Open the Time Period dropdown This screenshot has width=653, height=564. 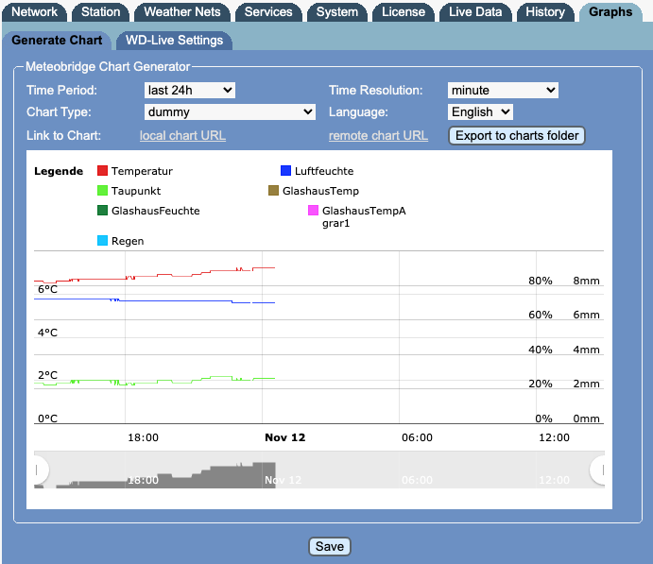tap(189, 90)
